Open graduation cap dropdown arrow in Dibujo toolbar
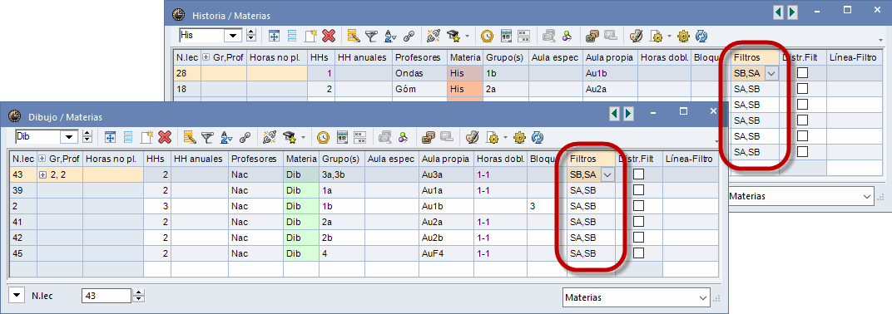The height and width of the screenshot is (314, 892). coord(304,137)
